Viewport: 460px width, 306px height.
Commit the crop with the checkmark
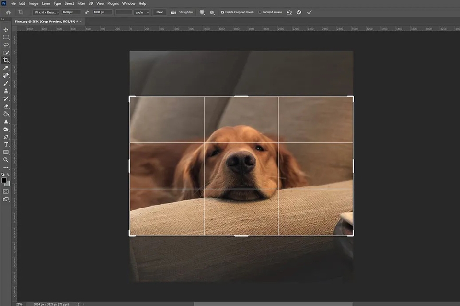[310, 12]
